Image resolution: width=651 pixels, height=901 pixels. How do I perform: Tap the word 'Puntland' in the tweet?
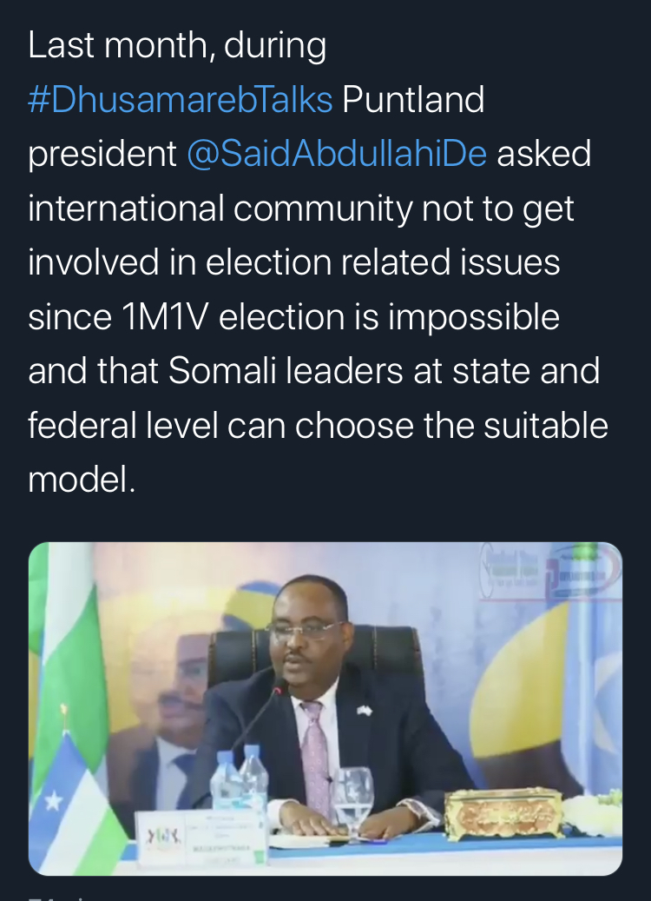tap(413, 99)
